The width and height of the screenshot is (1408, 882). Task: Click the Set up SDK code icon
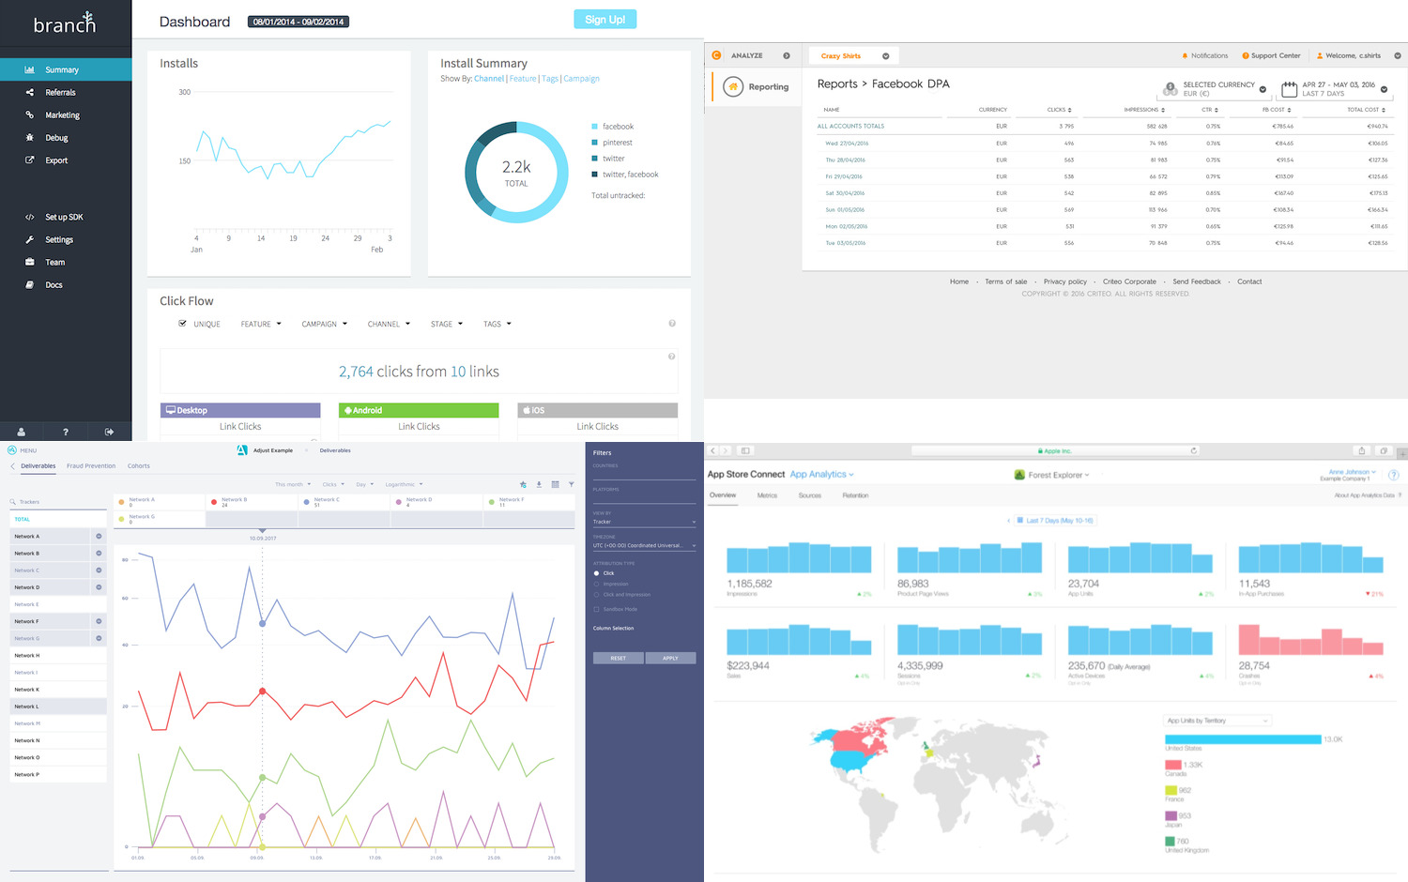pos(29,217)
